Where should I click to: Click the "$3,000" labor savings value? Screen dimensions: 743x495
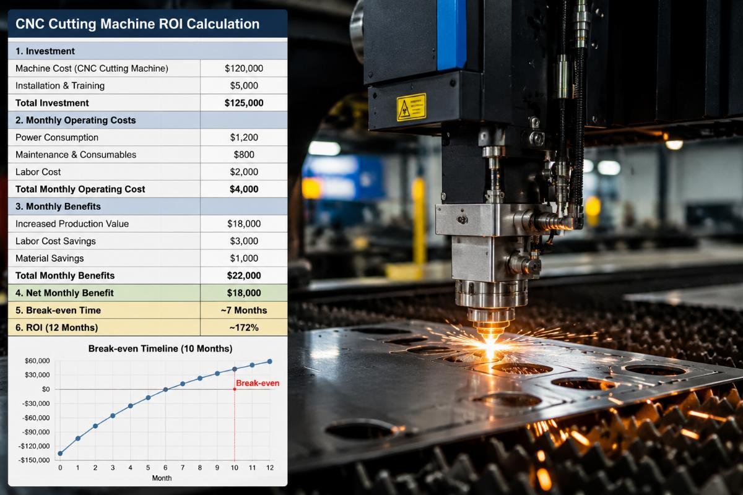[x=244, y=241]
